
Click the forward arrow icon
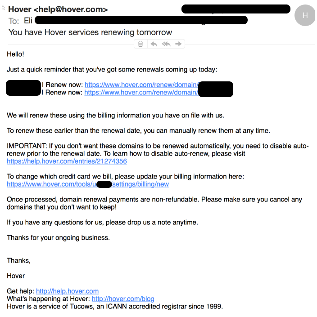point(178,44)
